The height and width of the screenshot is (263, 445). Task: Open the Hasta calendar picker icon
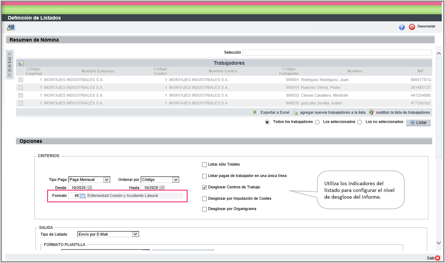click(162, 188)
